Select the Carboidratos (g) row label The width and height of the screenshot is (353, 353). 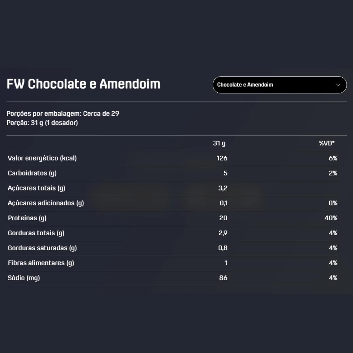click(32, 173)
